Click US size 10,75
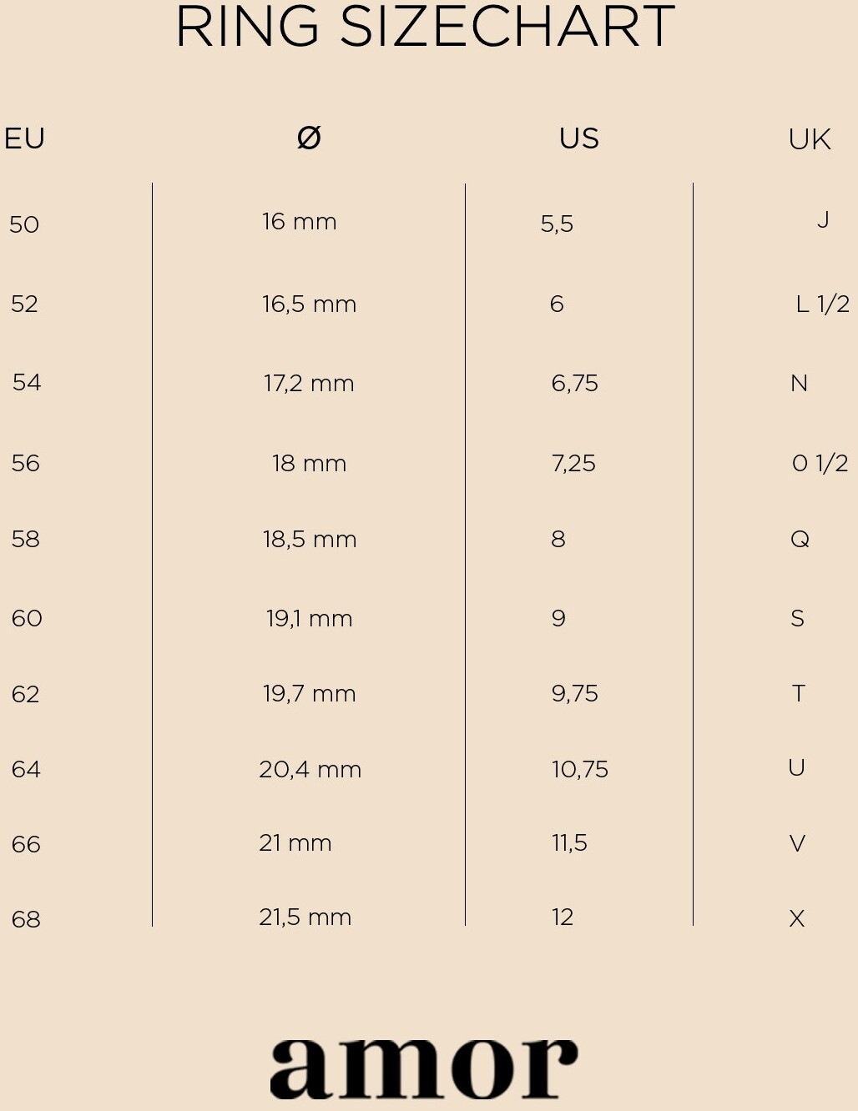 579,769
